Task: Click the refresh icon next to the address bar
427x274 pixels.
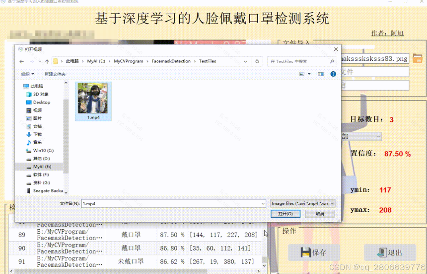Action: coord(257,61)
